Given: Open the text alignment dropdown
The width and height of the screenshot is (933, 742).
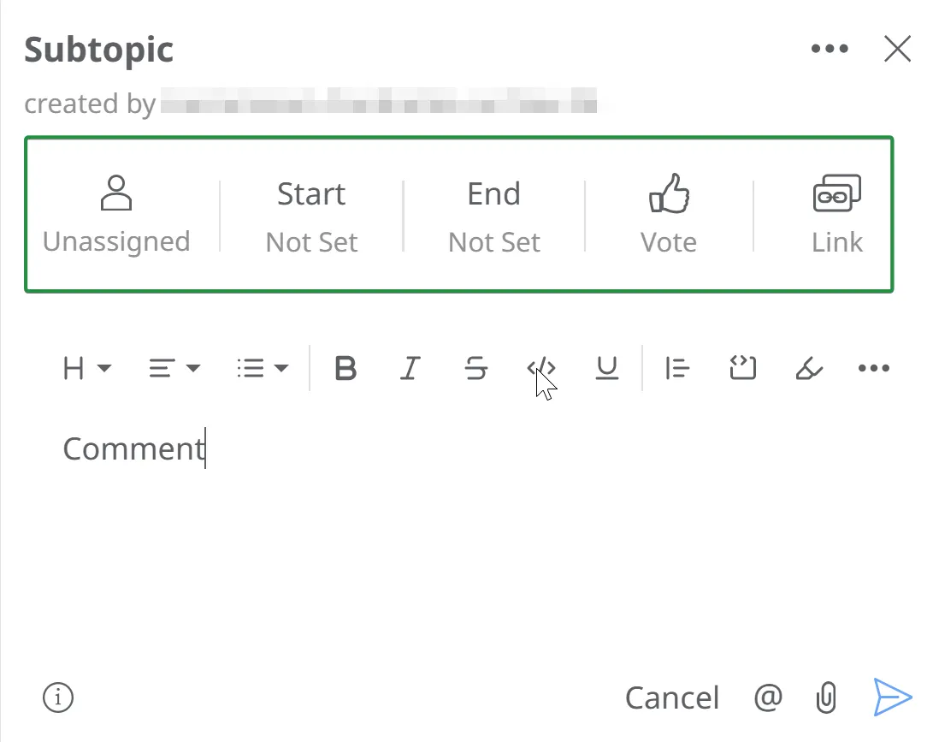Looking at the screenshot, I should 174,369.
